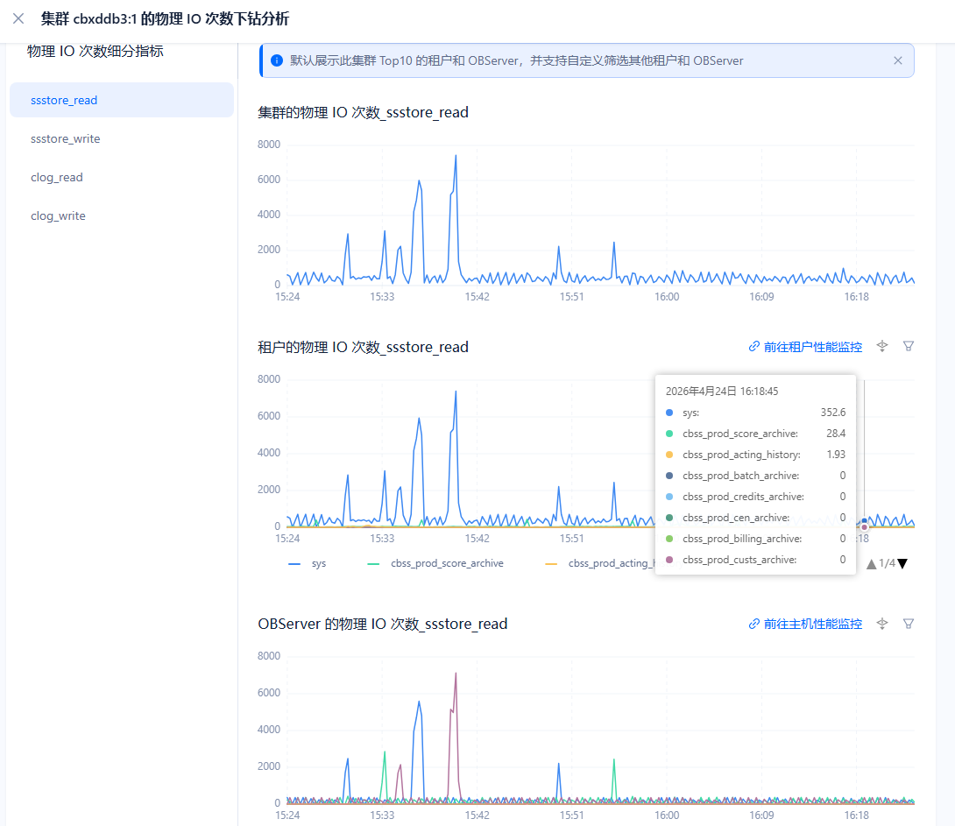Click drill-down icon on OBServer chart
955x826 pixels.
(x=882, y=623)
